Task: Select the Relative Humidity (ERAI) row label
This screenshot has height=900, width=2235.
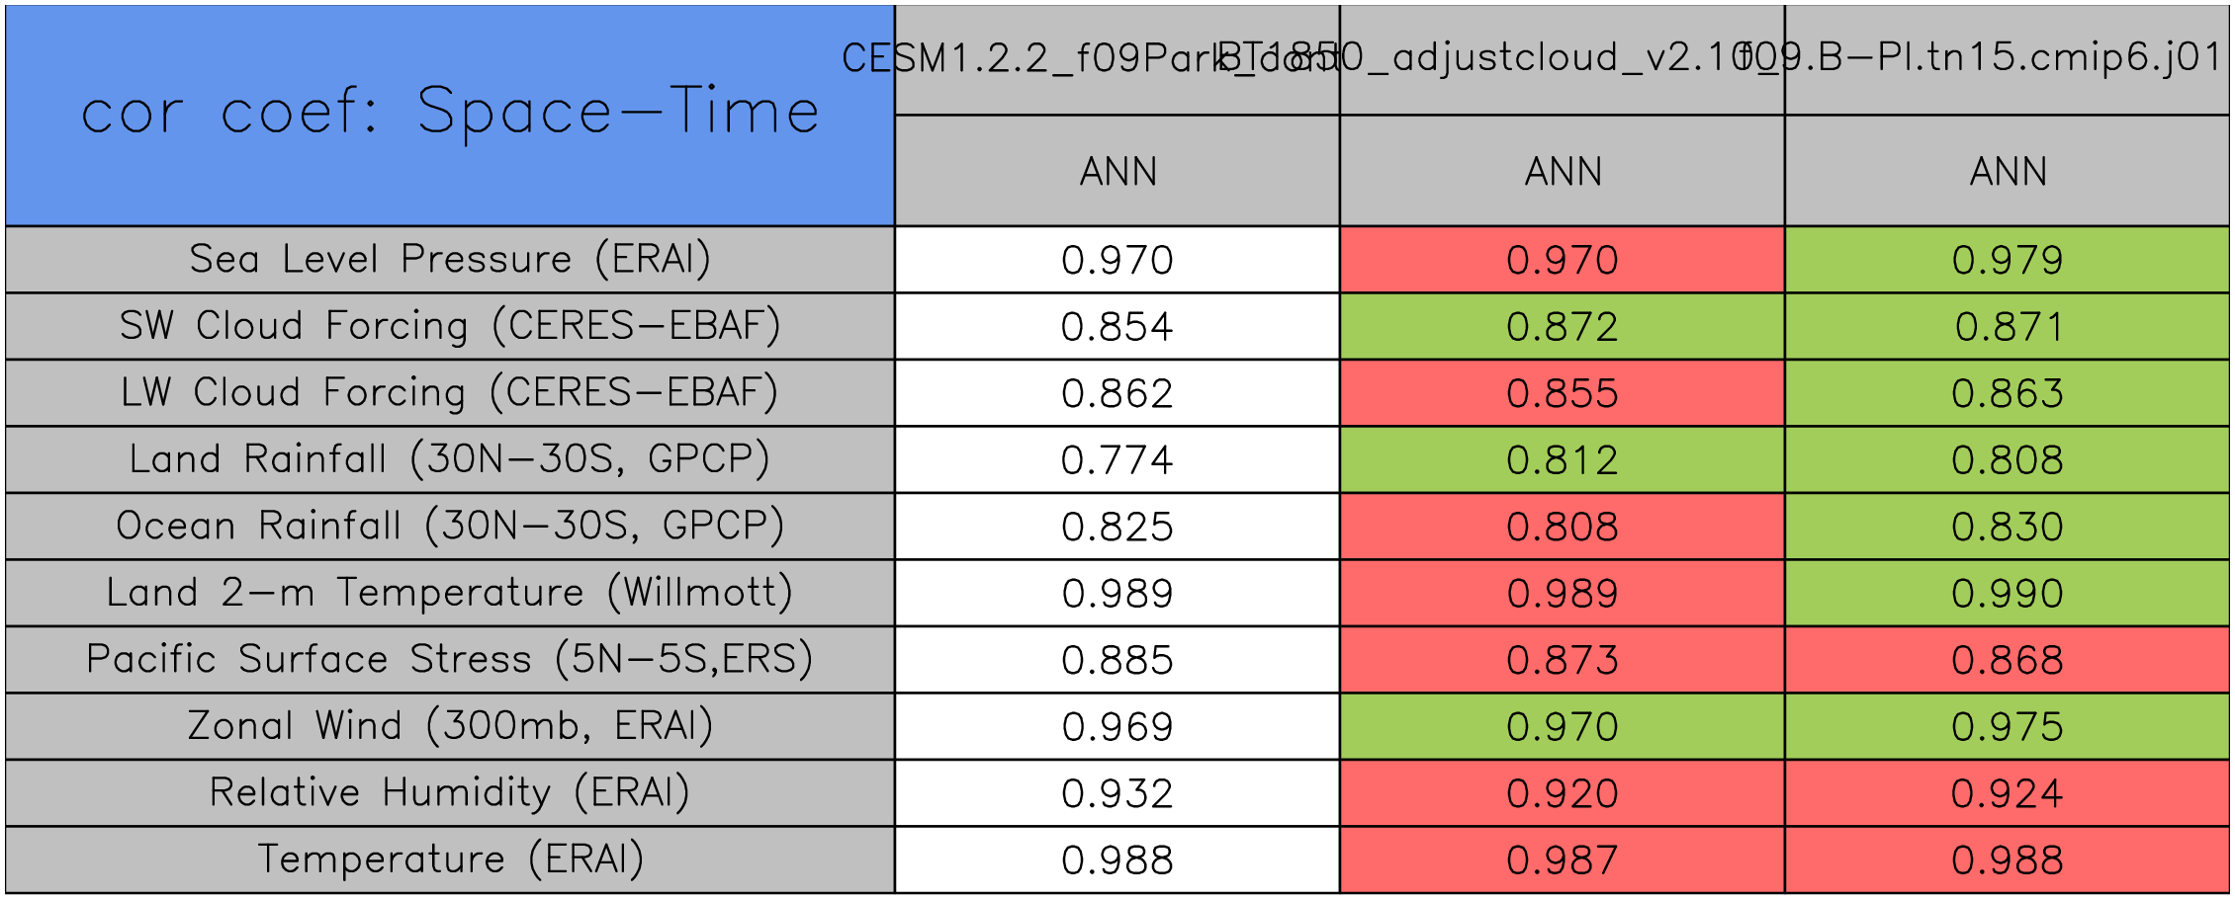Action: tap(450, 793)
